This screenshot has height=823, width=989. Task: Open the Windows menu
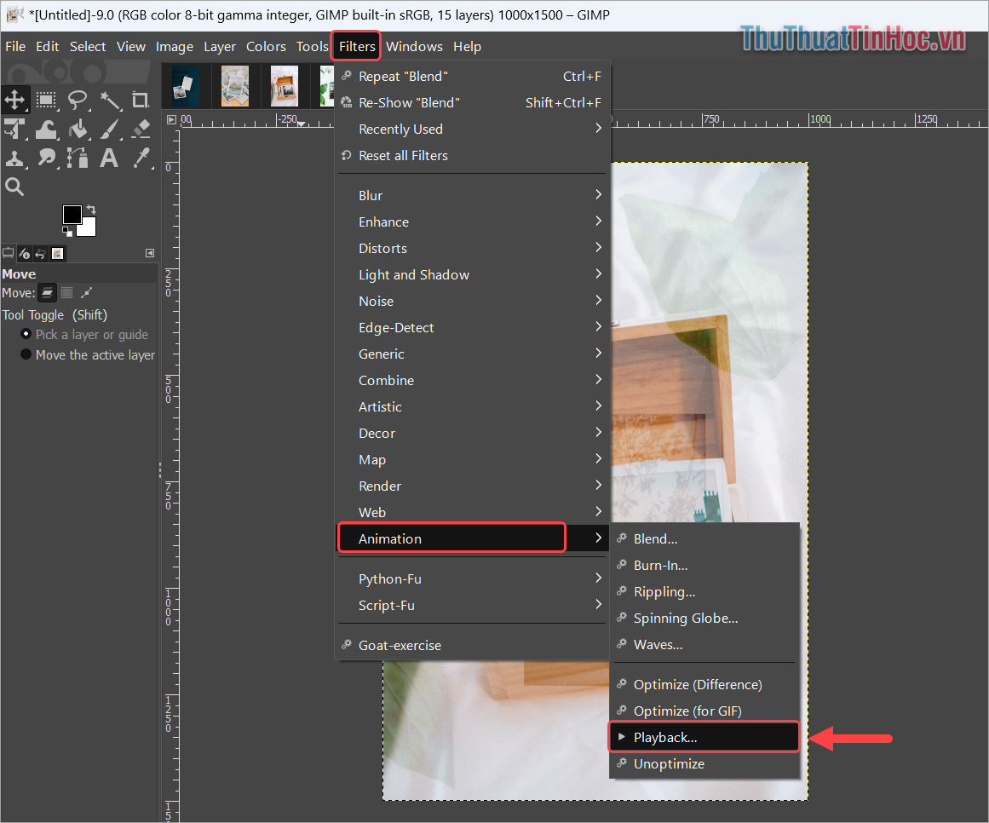point(414,47)
